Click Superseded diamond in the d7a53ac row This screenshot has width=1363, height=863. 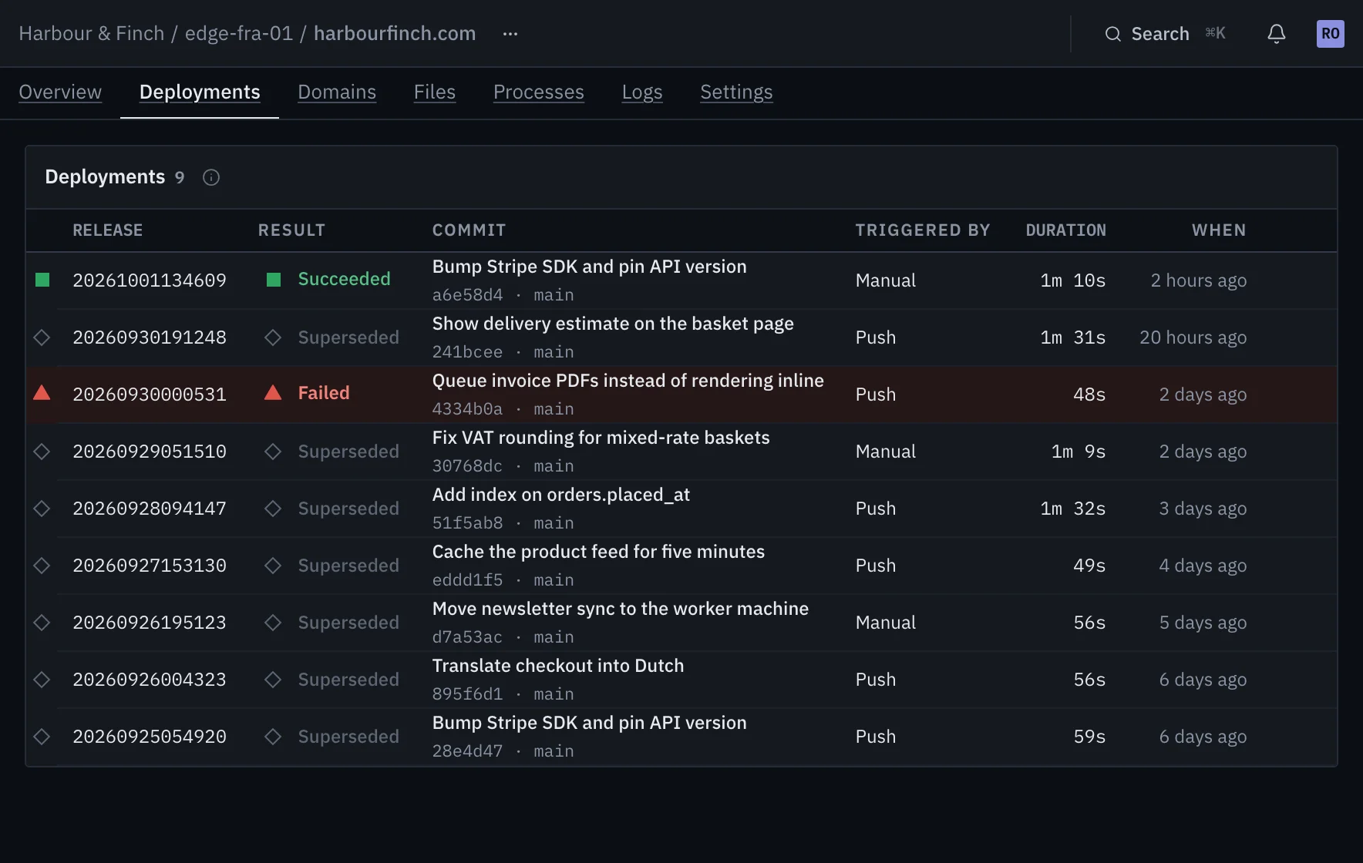pos(273,623)
